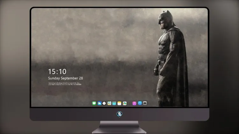Open the Clock app in the dock
The width and height of the screenshot is (239, 134).
coord(104,103)
